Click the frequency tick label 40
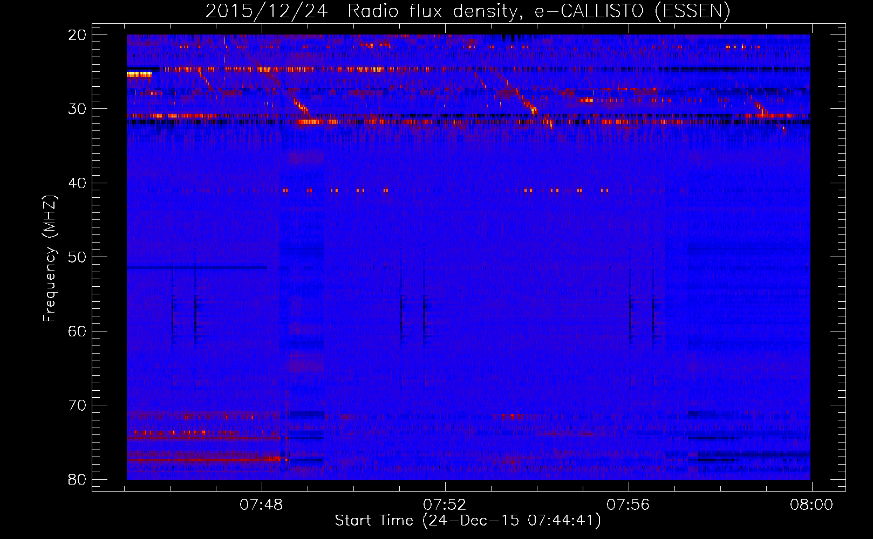The height and width of the screenshot is (539, 873). [x=78, y=183]
